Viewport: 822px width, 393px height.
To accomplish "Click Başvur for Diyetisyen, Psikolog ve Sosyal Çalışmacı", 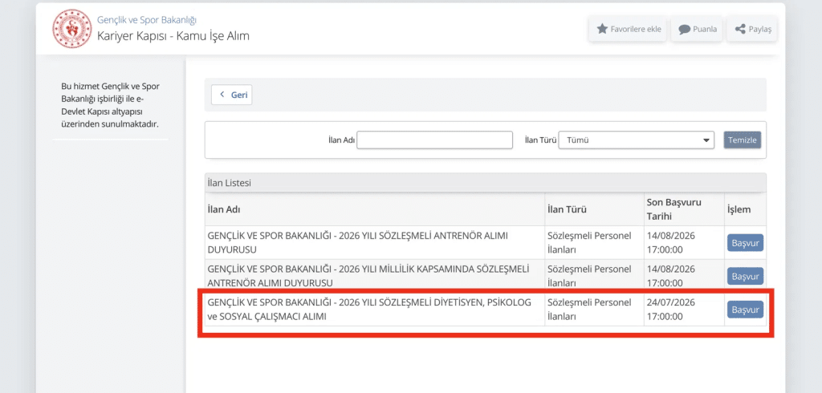I will (x=745, y=310).
